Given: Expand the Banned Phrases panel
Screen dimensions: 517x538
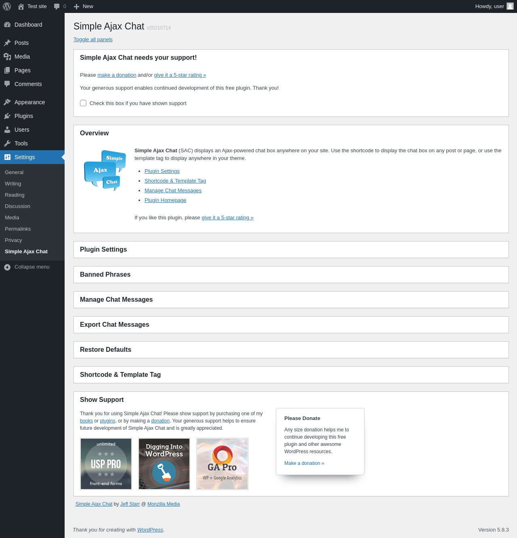Looking at the screenshot, I should tap(291, 275).
